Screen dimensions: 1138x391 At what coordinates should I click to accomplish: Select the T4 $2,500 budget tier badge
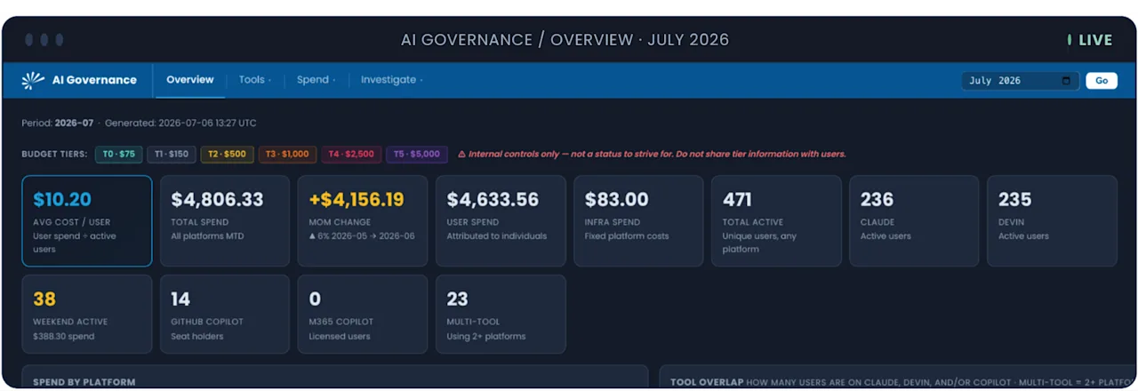pyautogui.click(x=349, y=154)
